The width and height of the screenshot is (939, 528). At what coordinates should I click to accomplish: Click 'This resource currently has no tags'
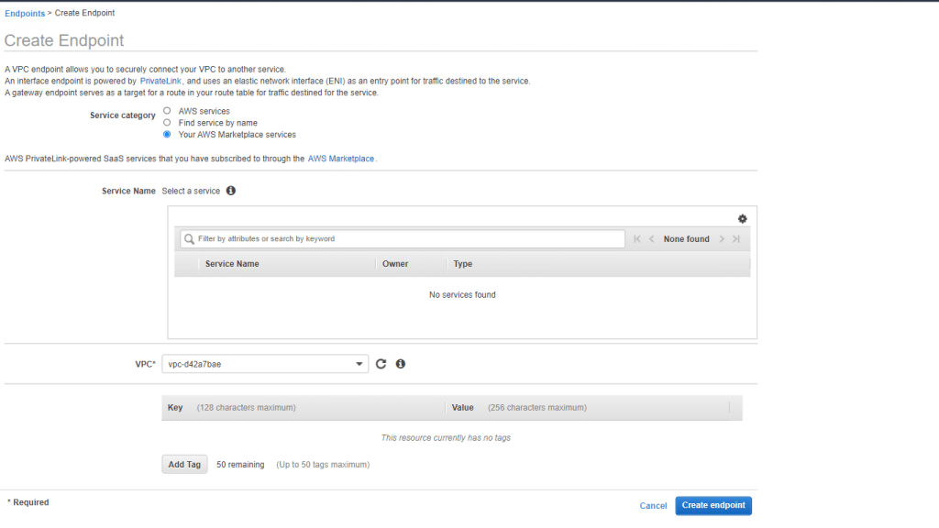click(x=446, y=437)
